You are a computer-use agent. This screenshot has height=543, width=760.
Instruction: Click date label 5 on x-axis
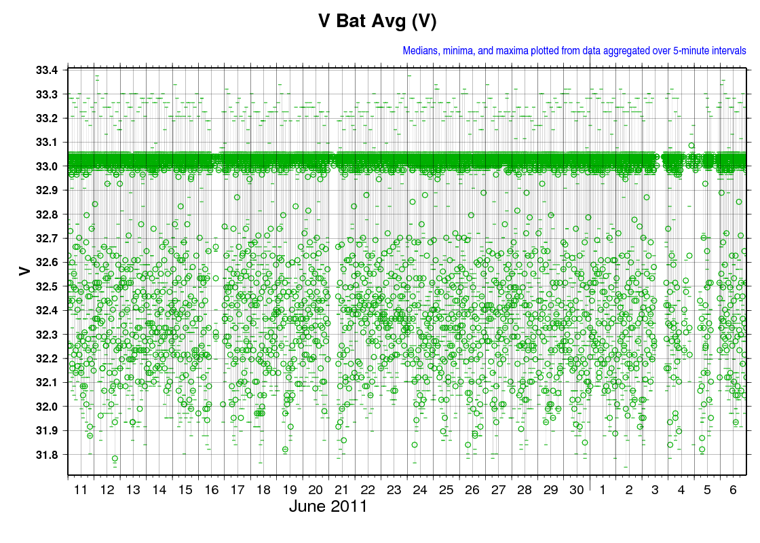(x=708, y=489)
